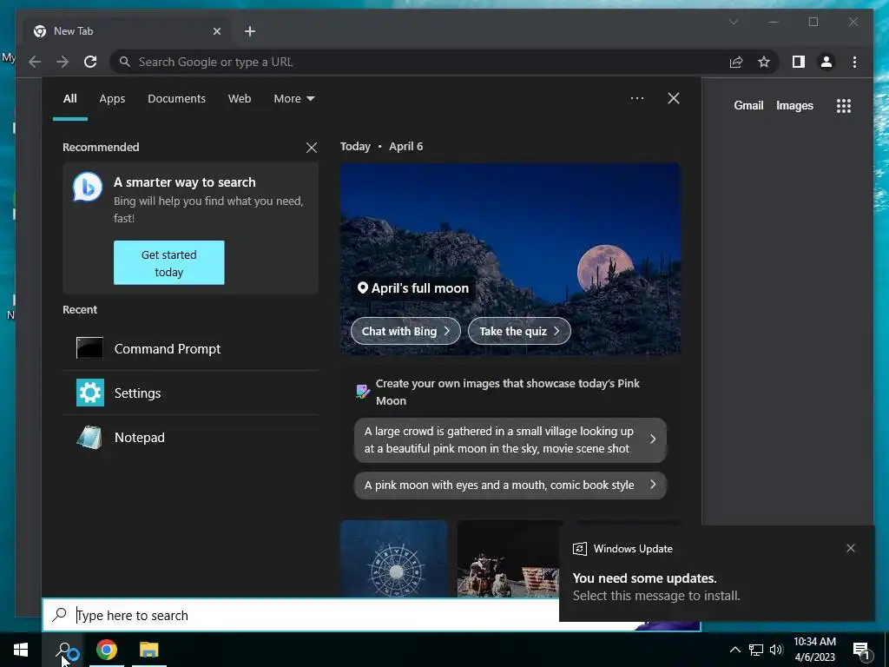The width and height of the screenshot is (889, 667).
Task: Open the moon landing thumbnail
Action: 508,558
